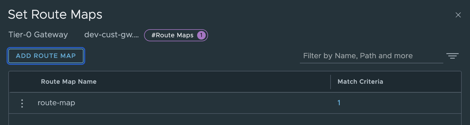Click the route-map row's empty middle area
This screenshot has width=470, height=125.
201,103
